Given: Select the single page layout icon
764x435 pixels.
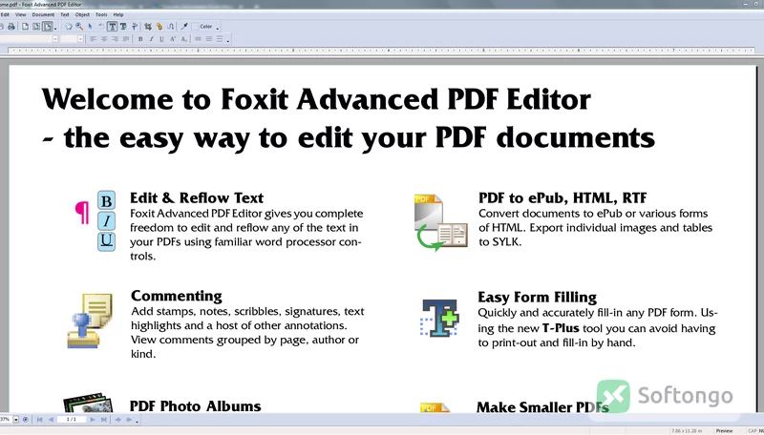Looking at the screenshot, I should 25,27.
